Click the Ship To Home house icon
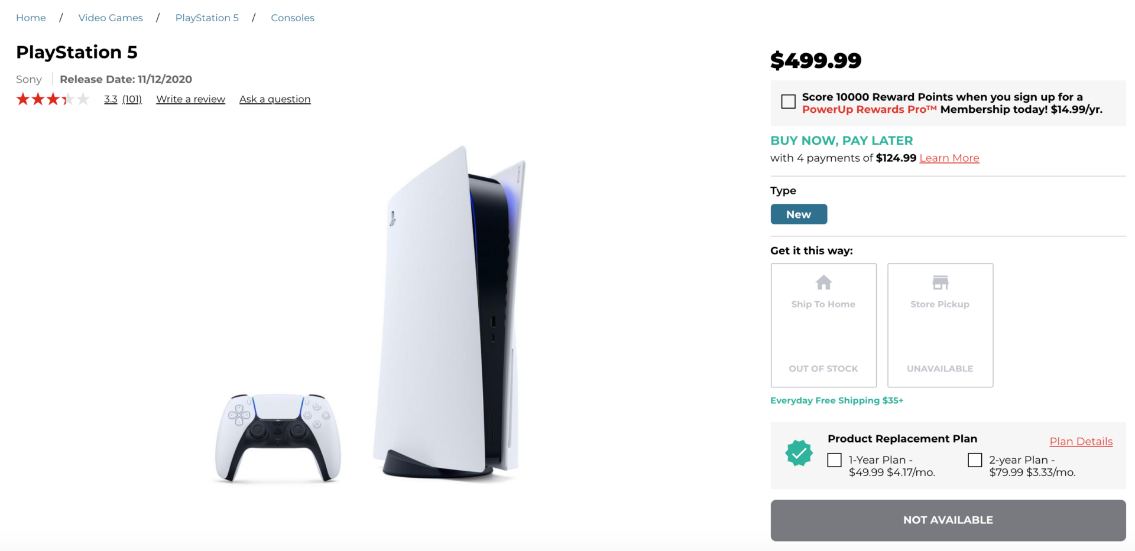The image size is (1135, 551). (x=823, y=283)
